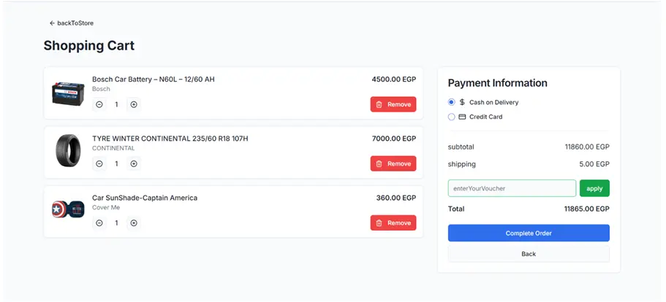
Task: Remove Bosch Car Battery from cart
Action: click(393, 104)
